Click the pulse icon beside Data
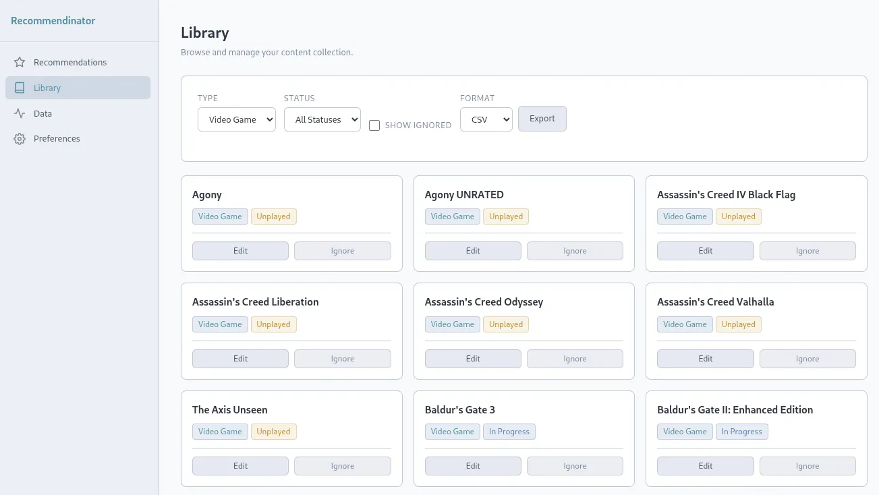The height and width of the screenshot is (495, 879). (x=20, y=113)
